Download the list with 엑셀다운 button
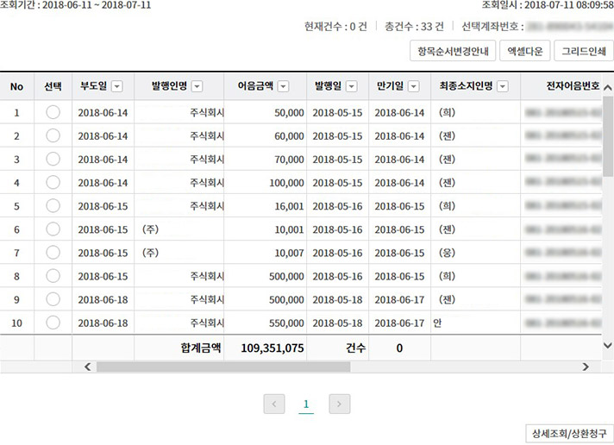The width and height of the screenshot is (614, 445). coord(525,52)
